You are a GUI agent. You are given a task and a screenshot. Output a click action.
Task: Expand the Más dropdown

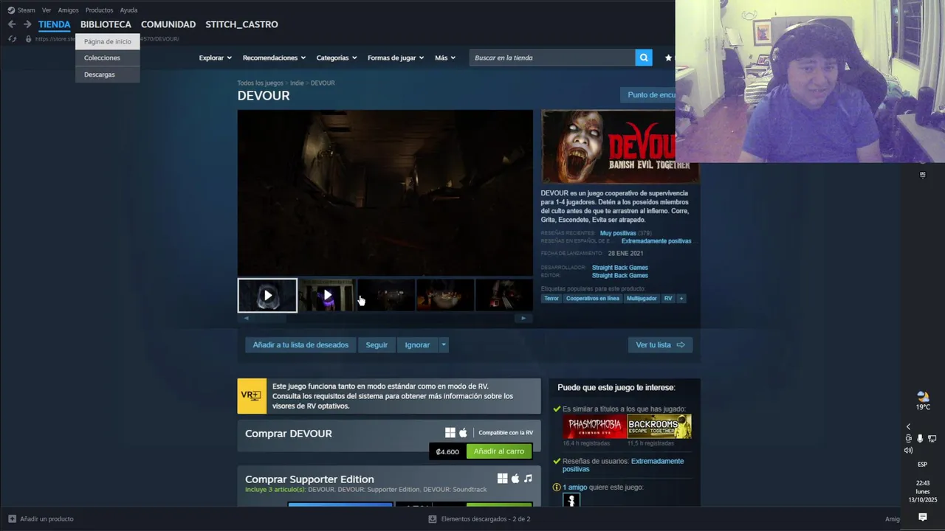(x=445, y=58)
